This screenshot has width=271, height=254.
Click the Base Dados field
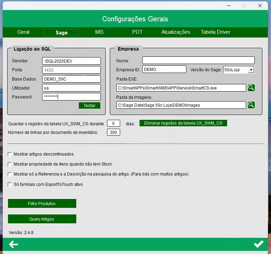pyautogui.click(x=71, y=79)
